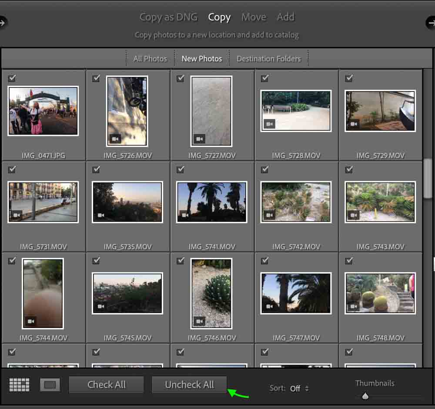Uncheck IMG_5746.MOV import checkbox
Screen dimensions: 435x409
point(181,260)
